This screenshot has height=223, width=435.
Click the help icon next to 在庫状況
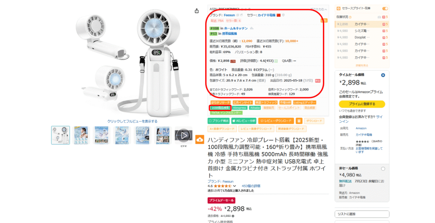tap(350, 17)
